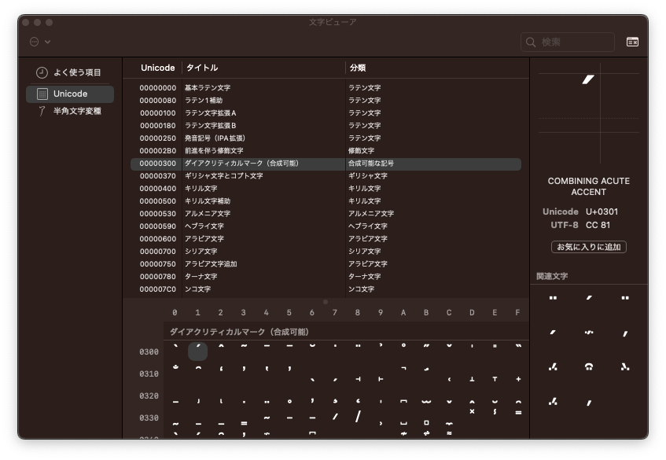Select the row 00000400 キリル文字
The image size is (666, 460).
click(x=326, y=189)
